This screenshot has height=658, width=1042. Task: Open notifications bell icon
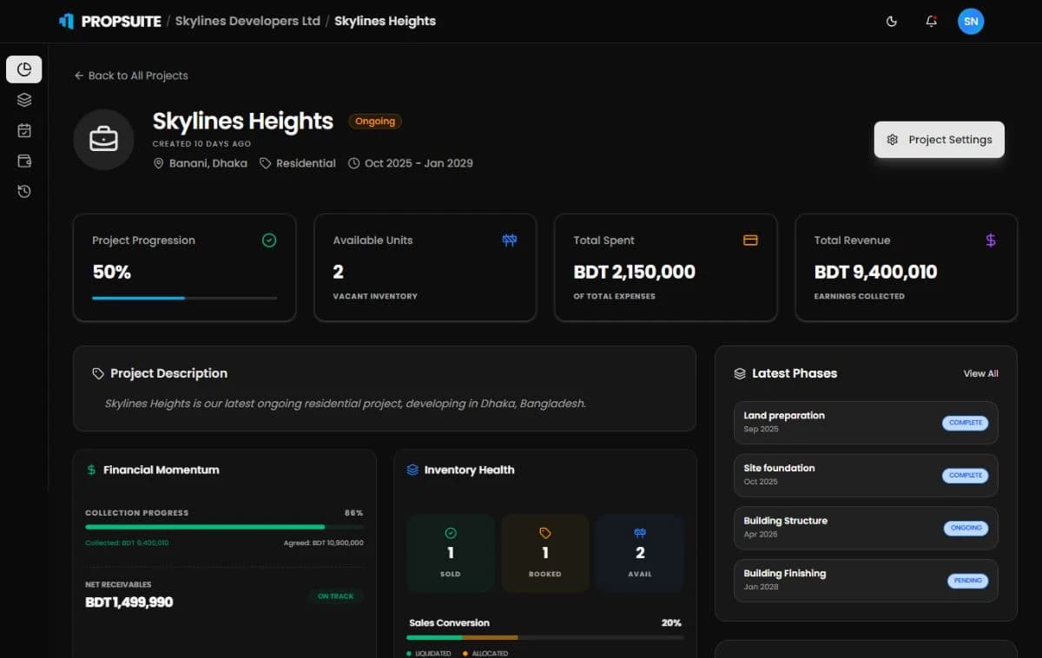(931, 21)
